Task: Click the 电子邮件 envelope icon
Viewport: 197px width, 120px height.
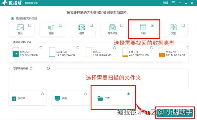Action: [112, 27]
